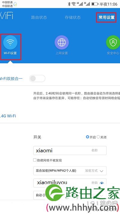Switch to the 存储状态 tab
The height and width of the screenshot is (214, 120).
73,17
